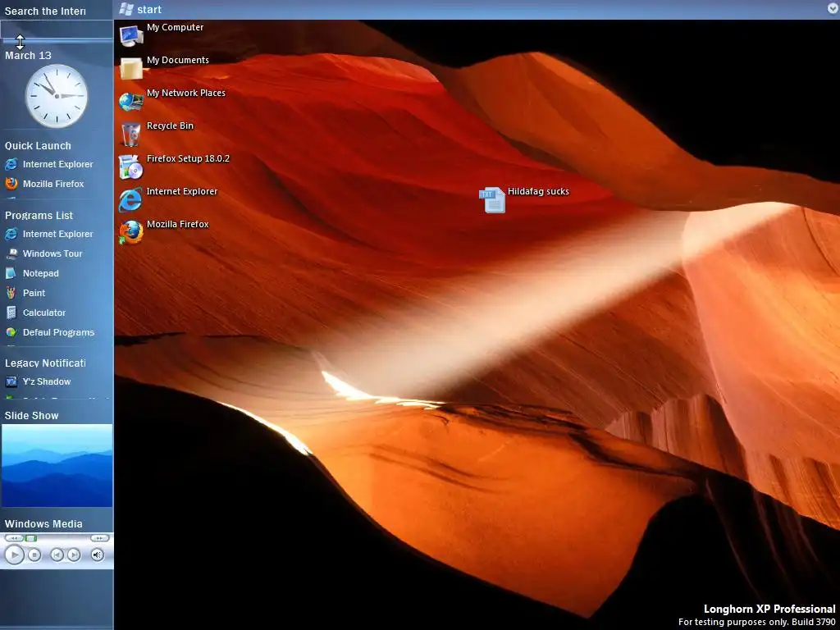Play media in Windows Media tile

click(15, 555)
